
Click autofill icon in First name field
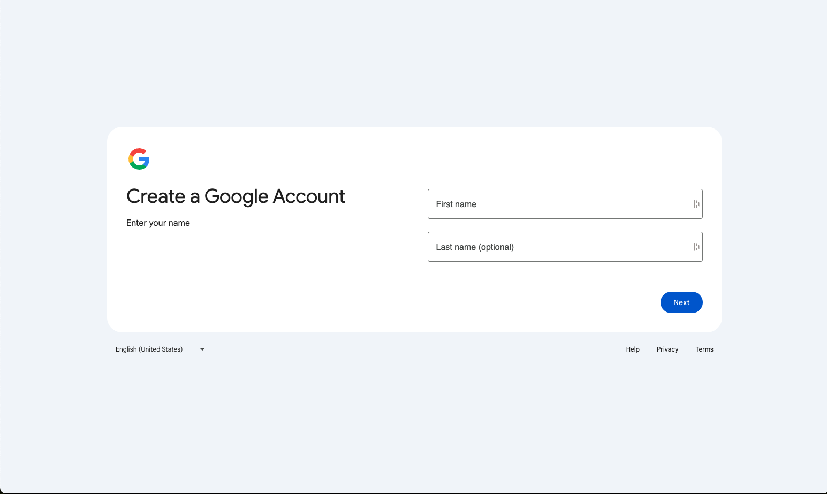pyautogui.click(x=696, y=204)
